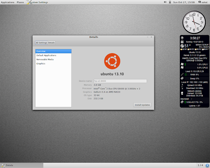The height and width of the screenshot is (168, 210).
Task: Open the Places menu
Action: pos(20,2)
